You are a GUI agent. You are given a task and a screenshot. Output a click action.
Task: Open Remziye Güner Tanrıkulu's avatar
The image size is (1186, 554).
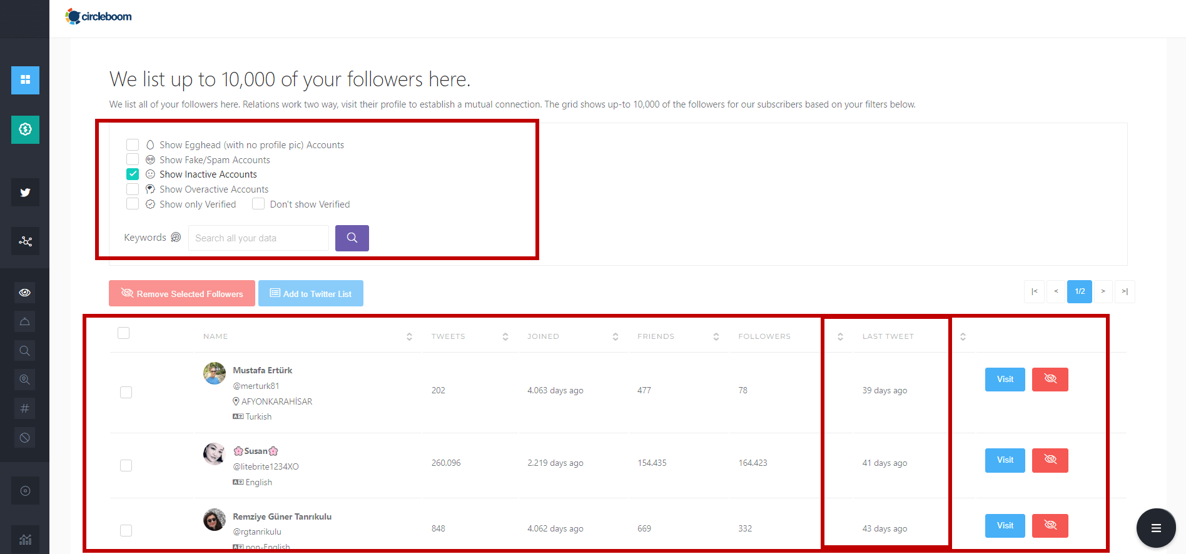(x=215, y=520)
